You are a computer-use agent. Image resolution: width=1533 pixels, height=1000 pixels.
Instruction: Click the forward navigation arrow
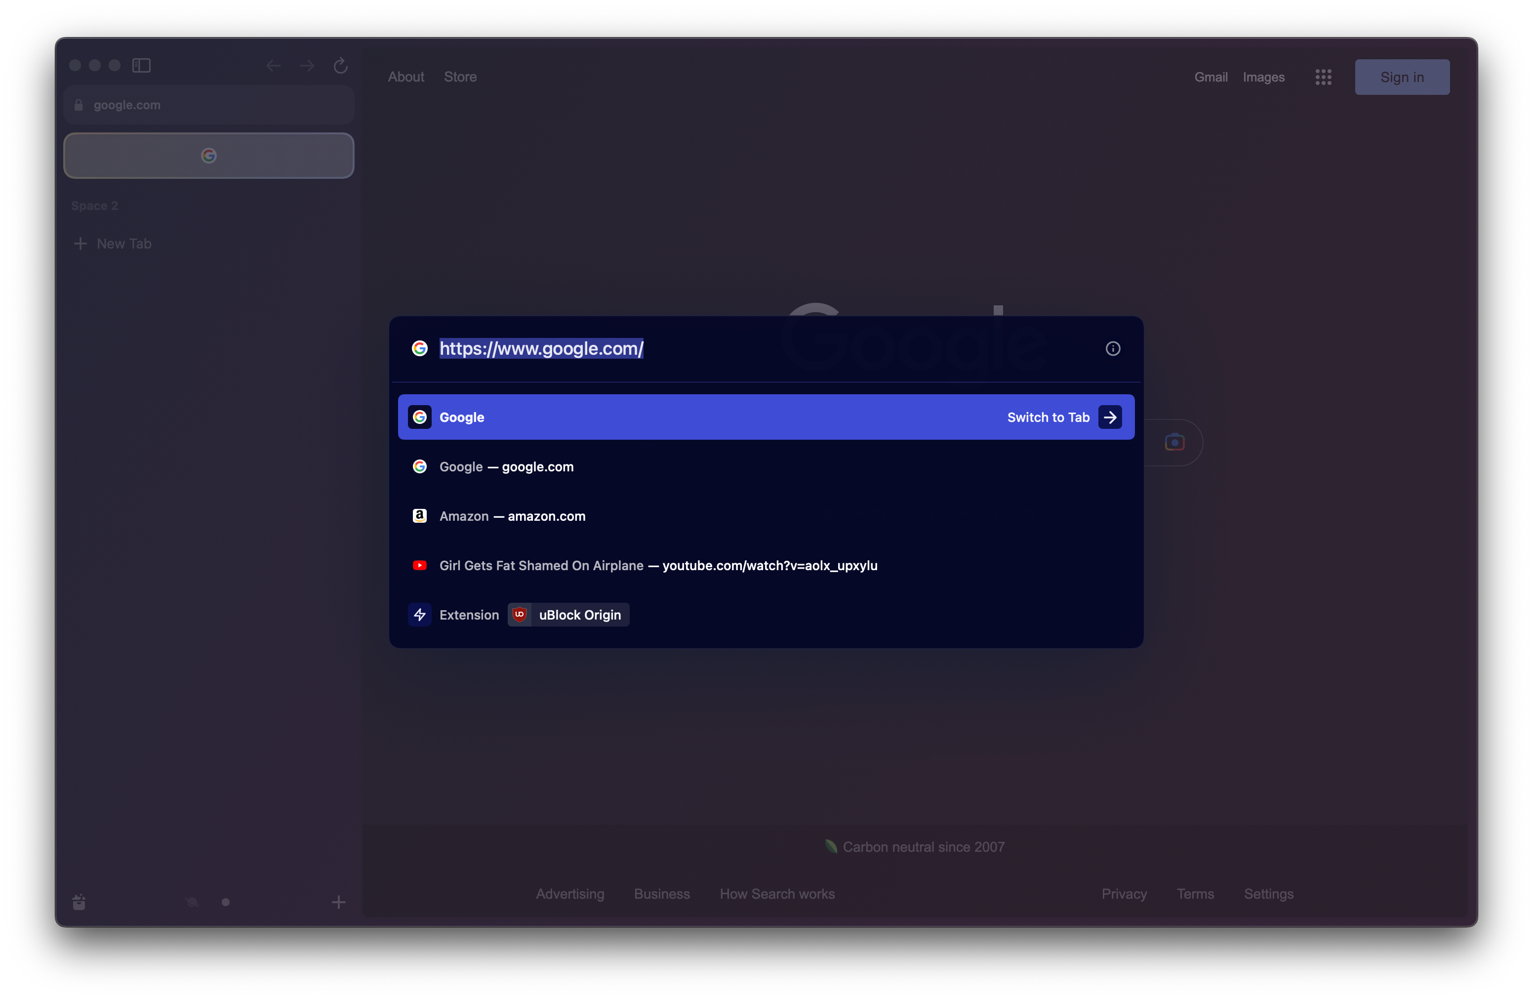[x=307, y=66]
